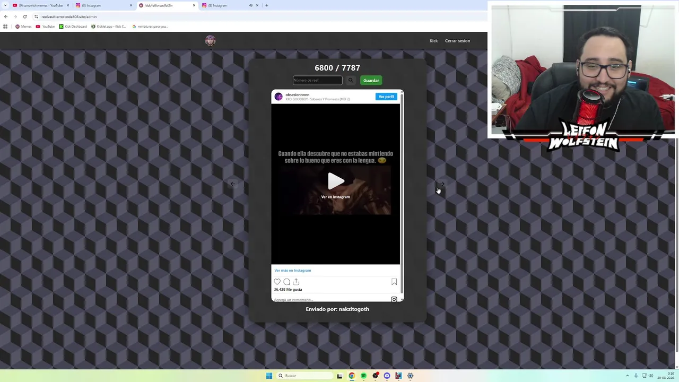679x382 pixels.
Task: Open Spotify from the taskbar
Action: (363, 376)
